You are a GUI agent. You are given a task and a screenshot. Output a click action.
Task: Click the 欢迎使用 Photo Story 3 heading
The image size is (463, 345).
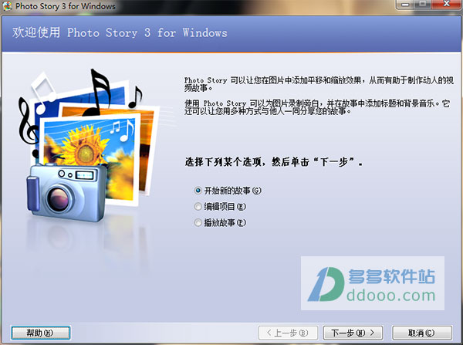(x=120, y=32)
